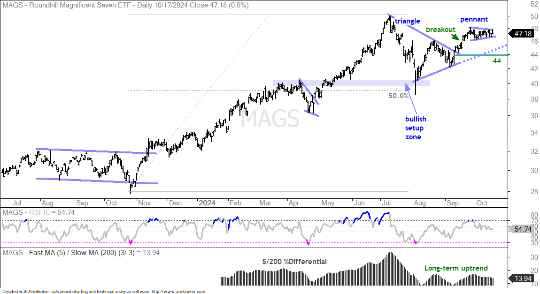Click the Long-term uptrend annotation
This screenshot has width=540, height=294.
coord(456,268)
